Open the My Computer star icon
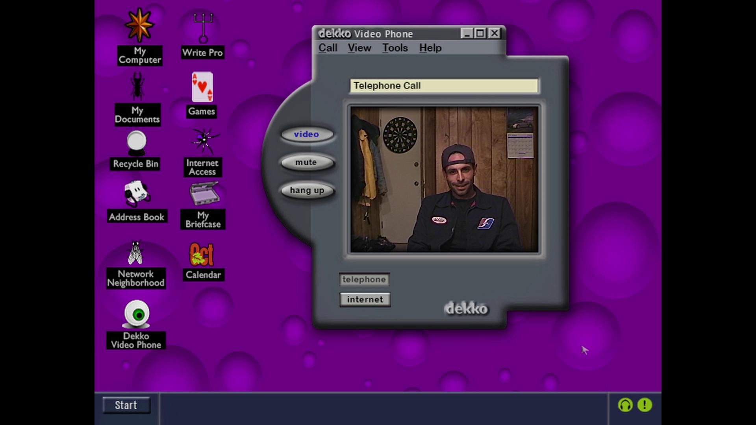 coord(139,26)
